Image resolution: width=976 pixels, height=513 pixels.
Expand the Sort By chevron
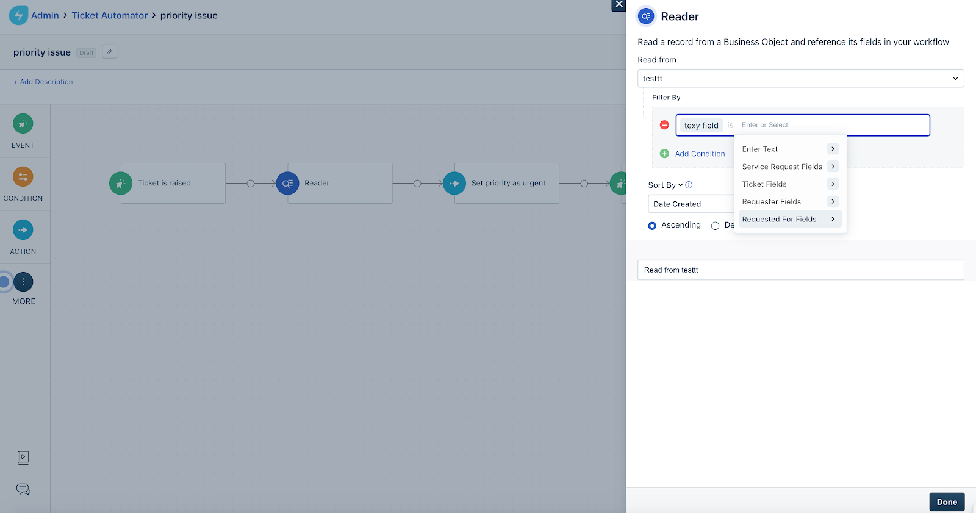[681, 185]
